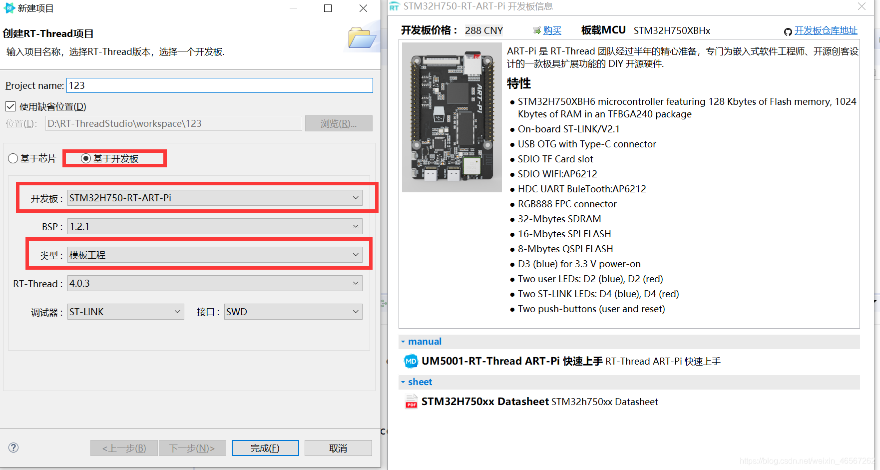Click the 浏览(R)... button
Viewport: 880px width, 470px height.
339,123
